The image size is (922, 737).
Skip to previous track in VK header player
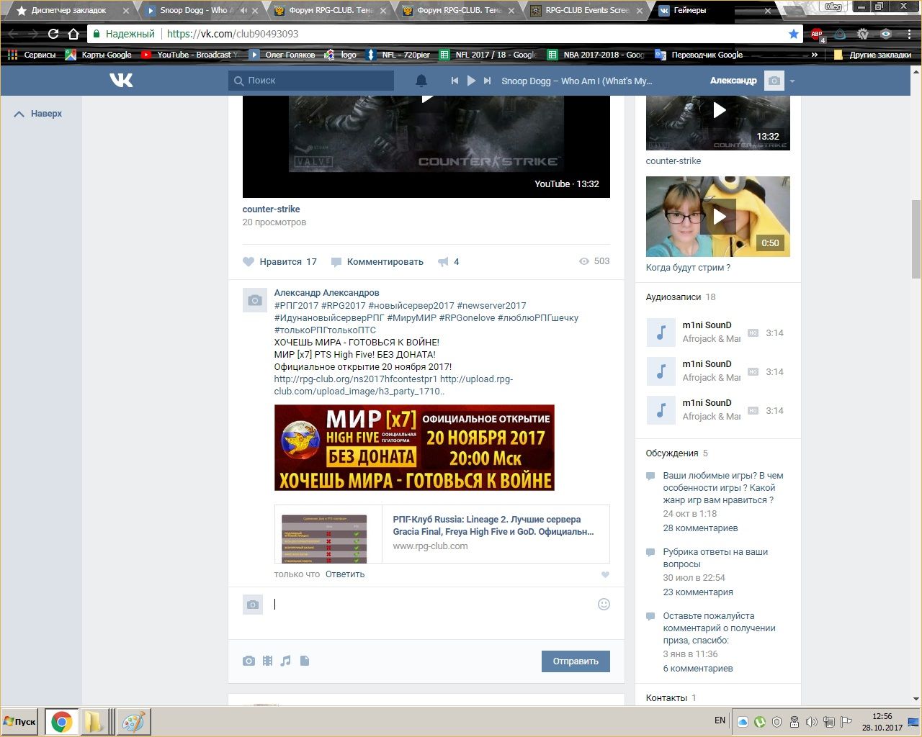455,81
